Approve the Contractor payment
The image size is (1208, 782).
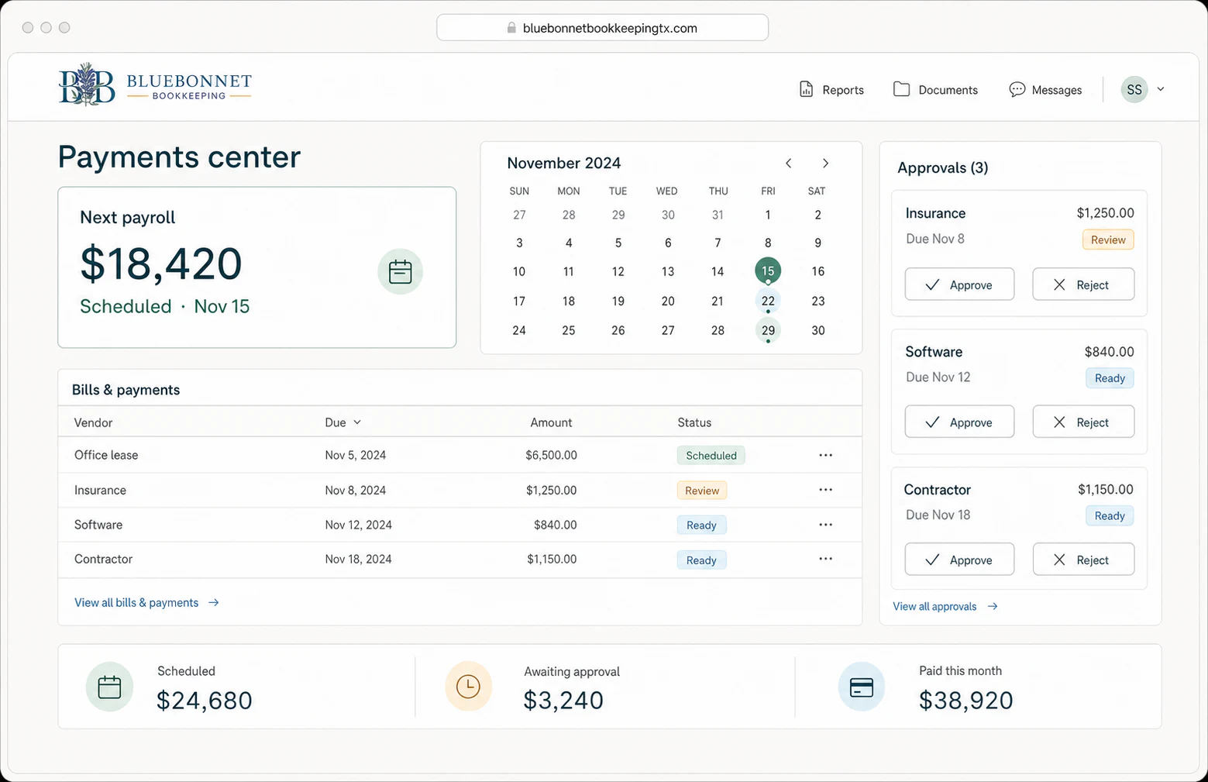(959, 560)
